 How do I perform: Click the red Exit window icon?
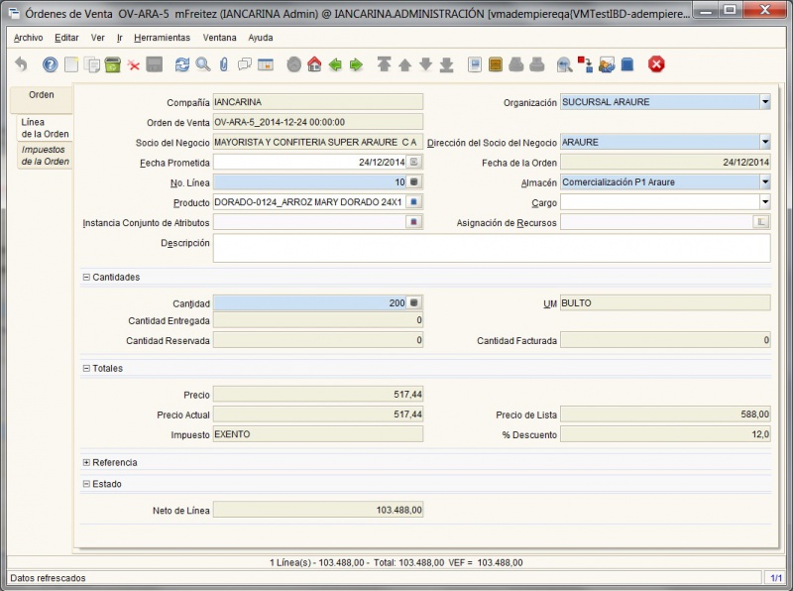pos(656,64)
